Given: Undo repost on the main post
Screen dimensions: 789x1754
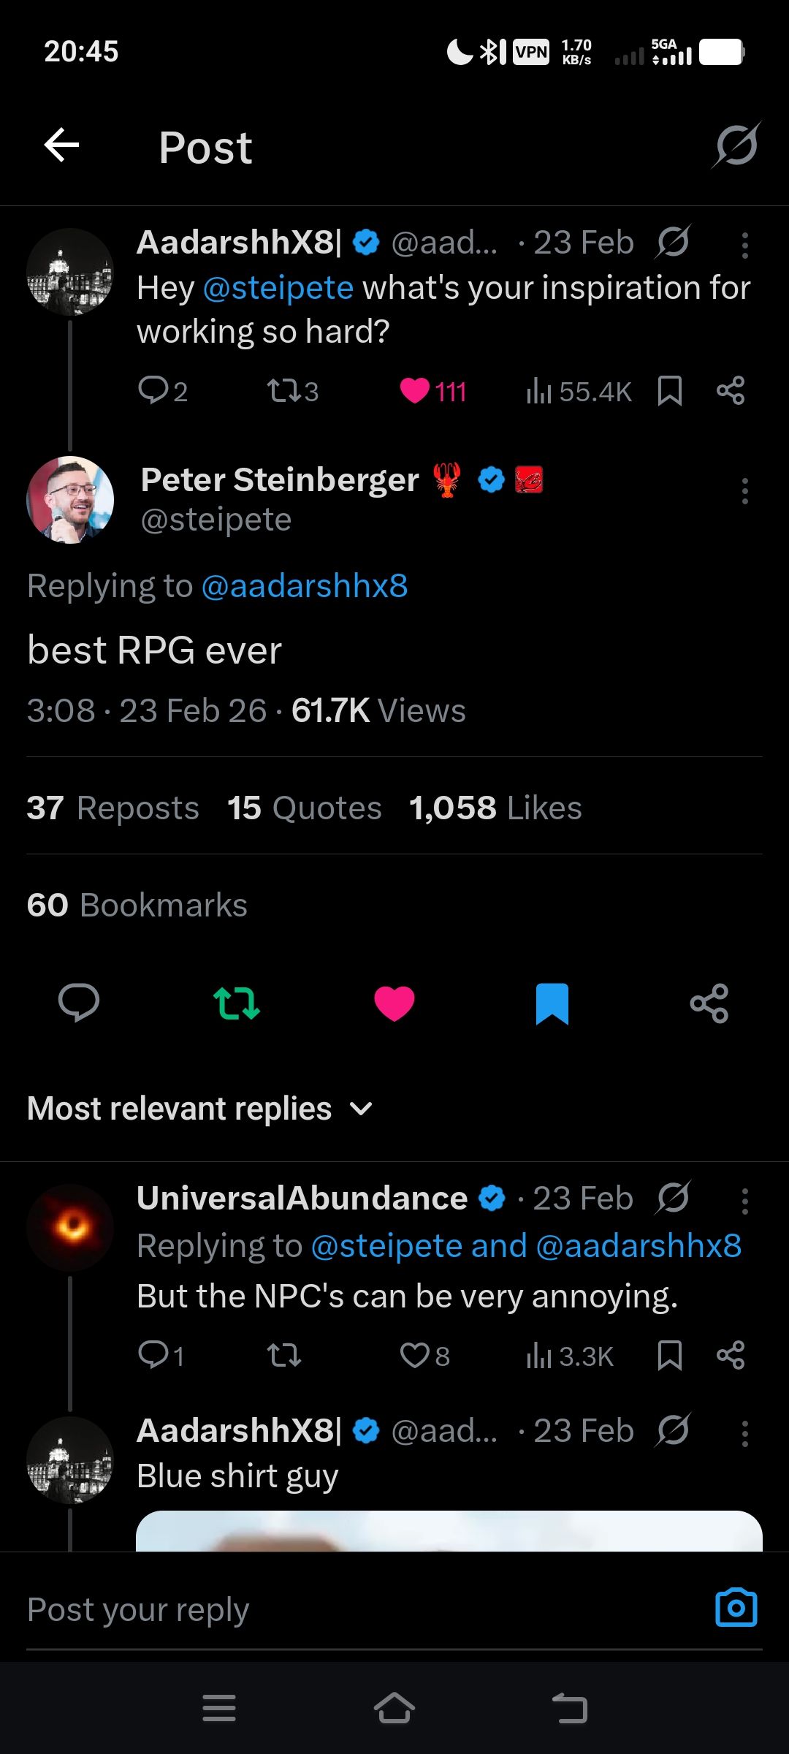Looking at the screenshot, I should 236,1003.
